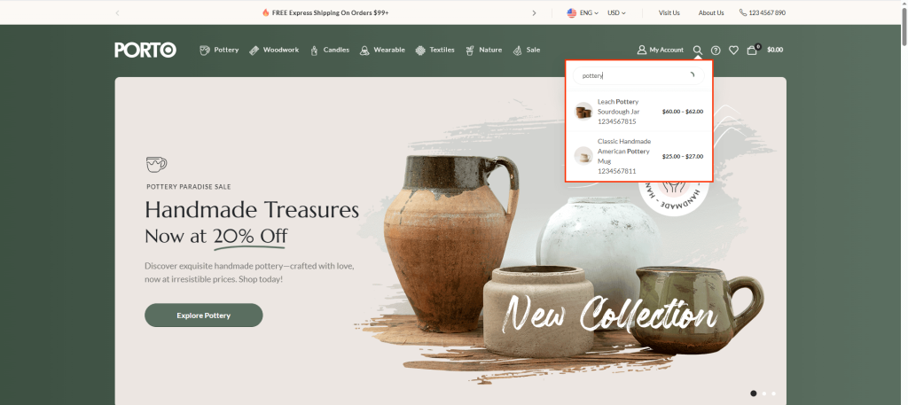
Task: Click the Explore Pottery button
Action: click(x=204, y=315)
